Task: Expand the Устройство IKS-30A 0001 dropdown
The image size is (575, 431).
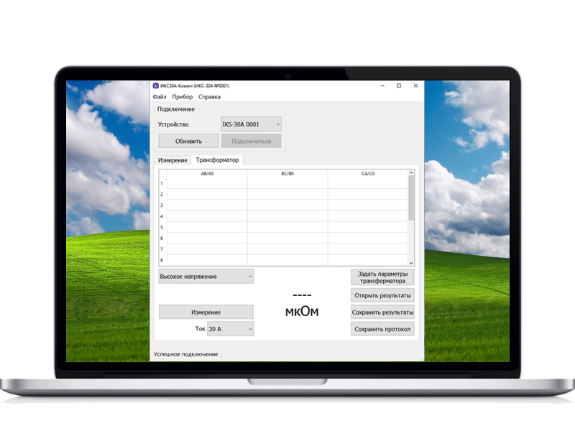Action: click(x=251, y=124)
